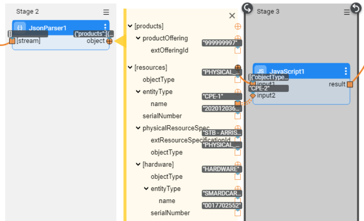Click the JavaScript1 node's three-dot menu
Image resolution: width=364 pixels, height=221 pixels.
346,72
